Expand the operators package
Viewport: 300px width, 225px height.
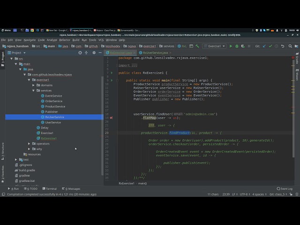(29, 144)
